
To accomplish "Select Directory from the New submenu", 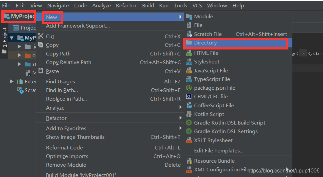I will pos(205,43).
